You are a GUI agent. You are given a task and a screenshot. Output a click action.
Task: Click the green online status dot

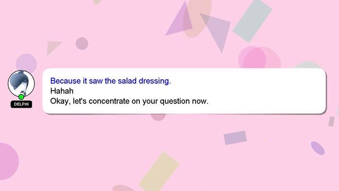point(21,97)
